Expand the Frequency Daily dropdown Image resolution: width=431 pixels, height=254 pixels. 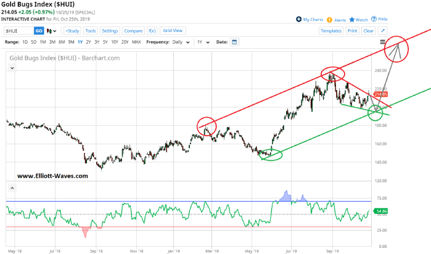tap(181, 42)
